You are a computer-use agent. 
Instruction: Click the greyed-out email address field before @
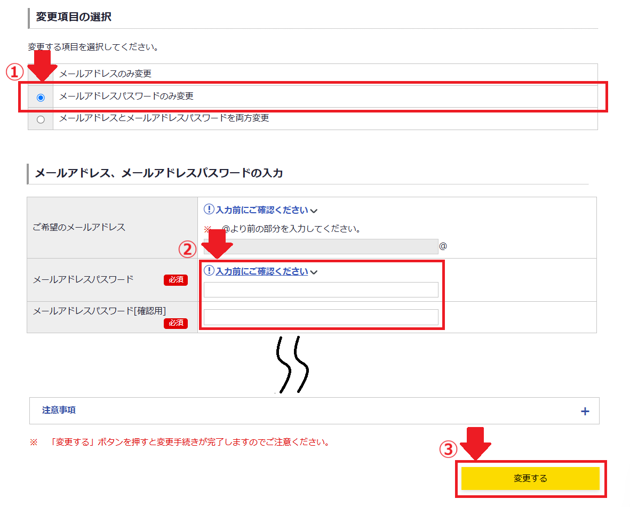click(x=321, y=246)
